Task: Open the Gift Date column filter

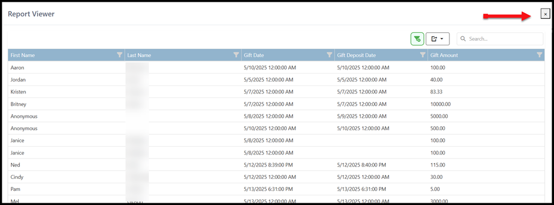Action: tap(330, 55)
